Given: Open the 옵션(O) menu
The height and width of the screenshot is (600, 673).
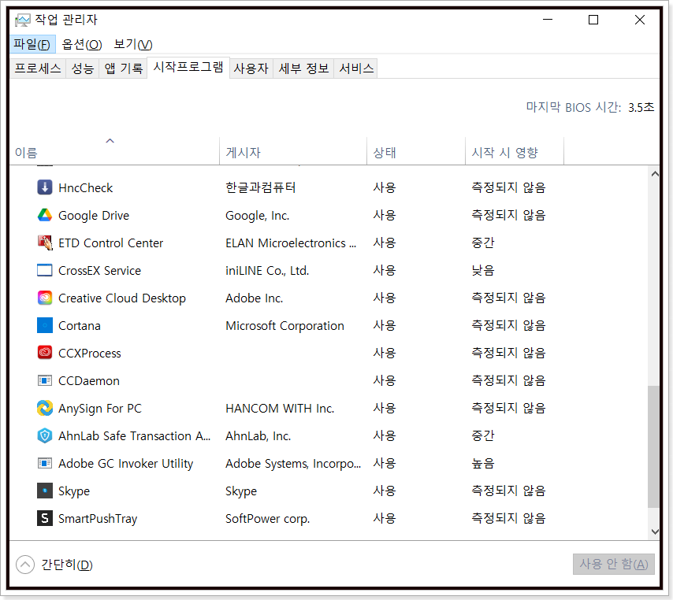Looking at the screenshot, I should pyautogui.click(x=82, y=44).
